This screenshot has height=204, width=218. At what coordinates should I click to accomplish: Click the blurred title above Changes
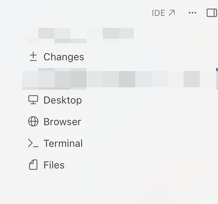(80, 35)
